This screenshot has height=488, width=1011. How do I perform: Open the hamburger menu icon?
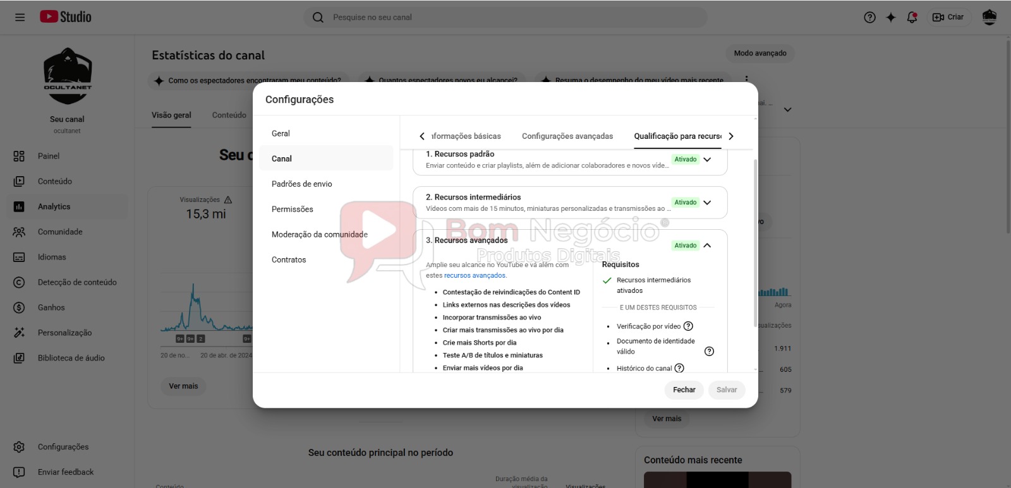[x=20, y=17]
